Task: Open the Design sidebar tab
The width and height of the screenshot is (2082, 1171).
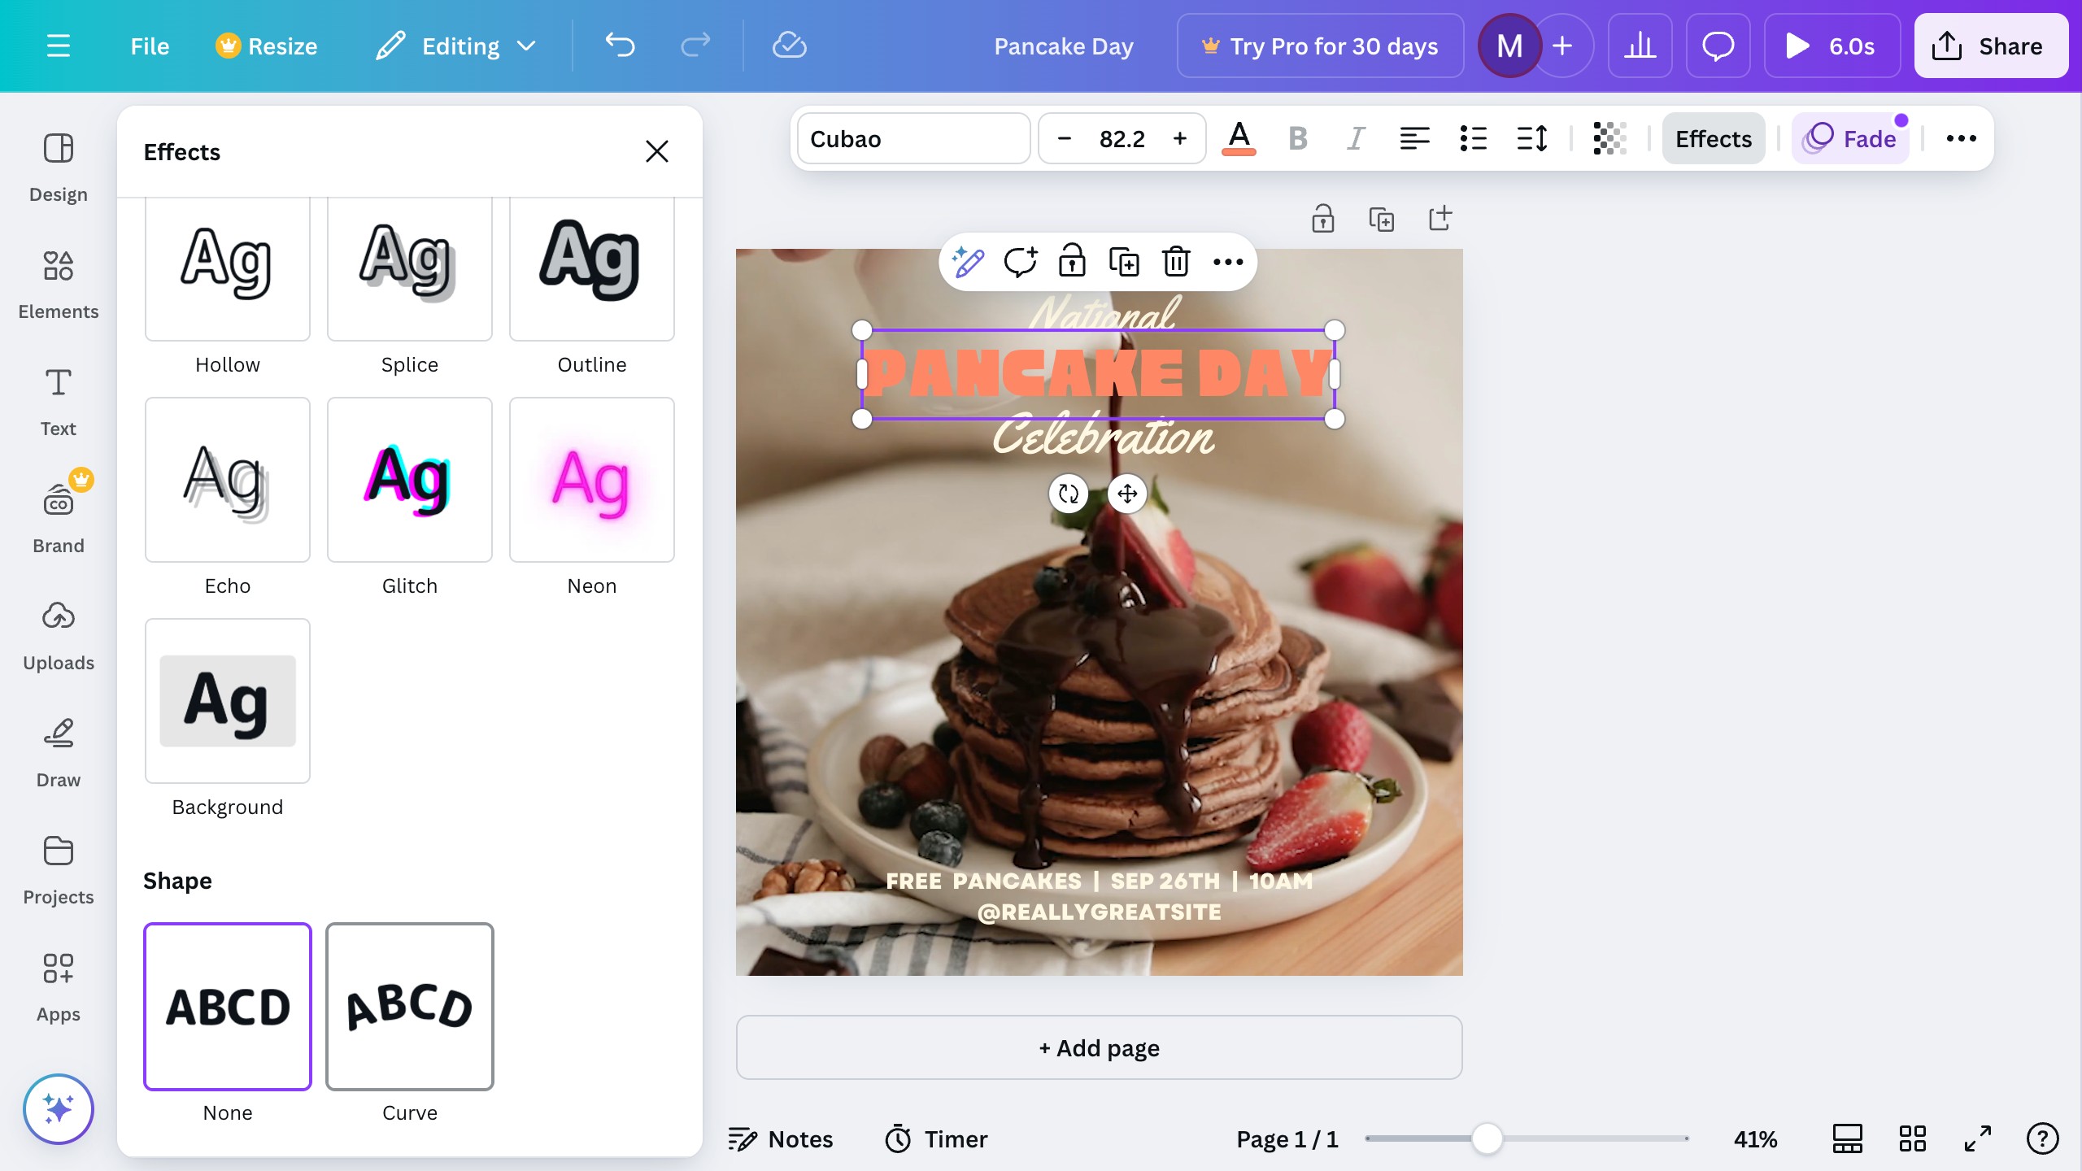Action: [x=59, y=168]
